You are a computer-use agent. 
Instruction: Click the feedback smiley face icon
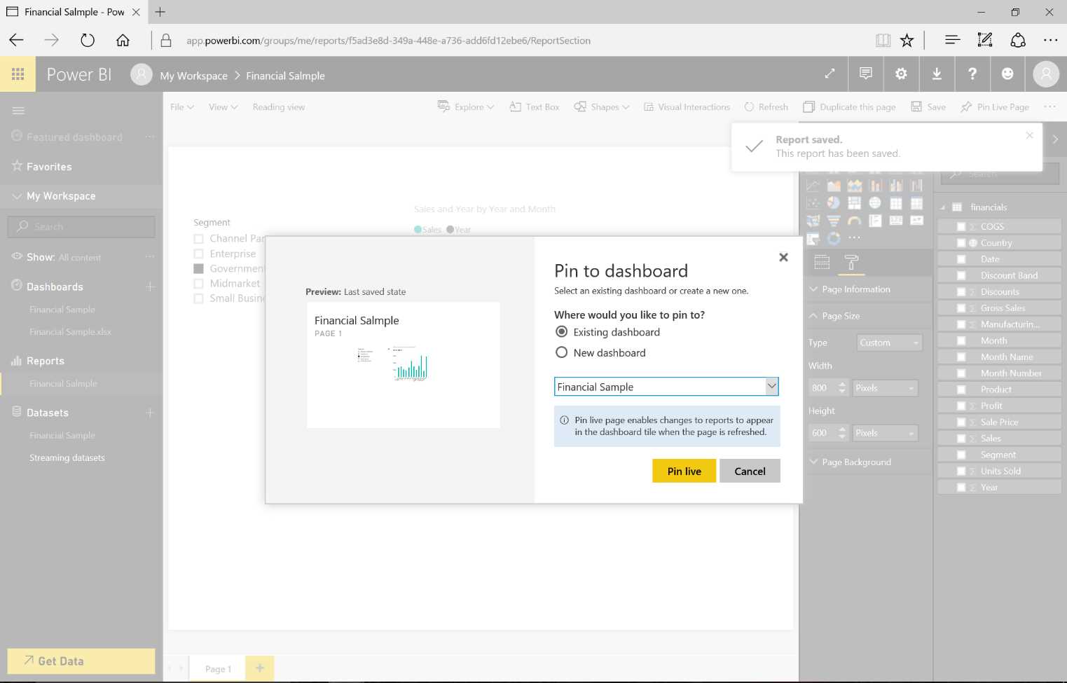1007,74
